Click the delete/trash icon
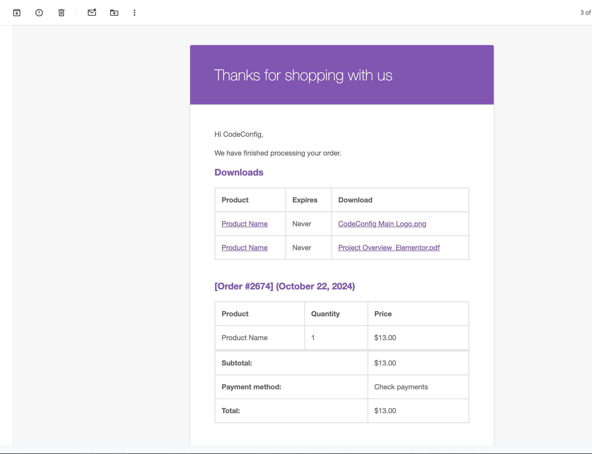 [x=61, y=13]
